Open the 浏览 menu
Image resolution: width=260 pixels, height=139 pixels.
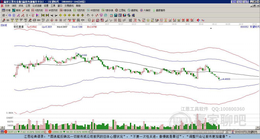pos(14,6)
